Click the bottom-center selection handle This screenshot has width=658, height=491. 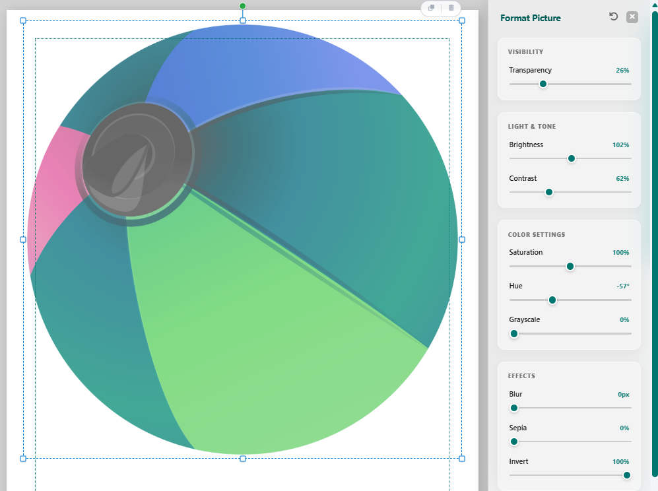click(x=243, y=459)
